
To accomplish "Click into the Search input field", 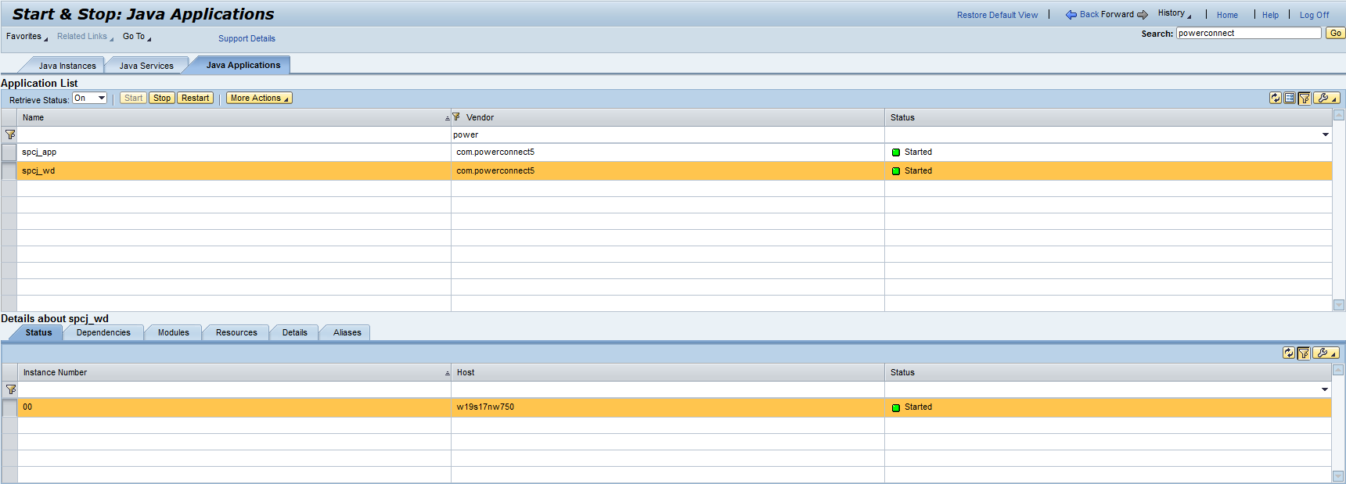I will [1247, 33].
